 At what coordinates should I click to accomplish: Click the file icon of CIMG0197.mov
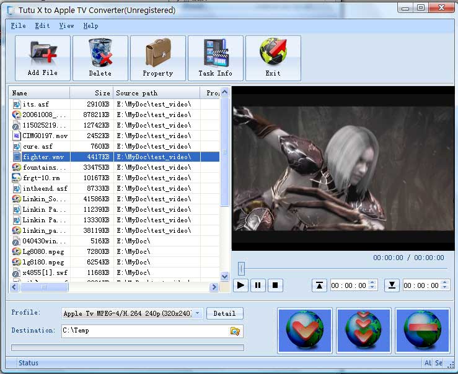[17, 136]
